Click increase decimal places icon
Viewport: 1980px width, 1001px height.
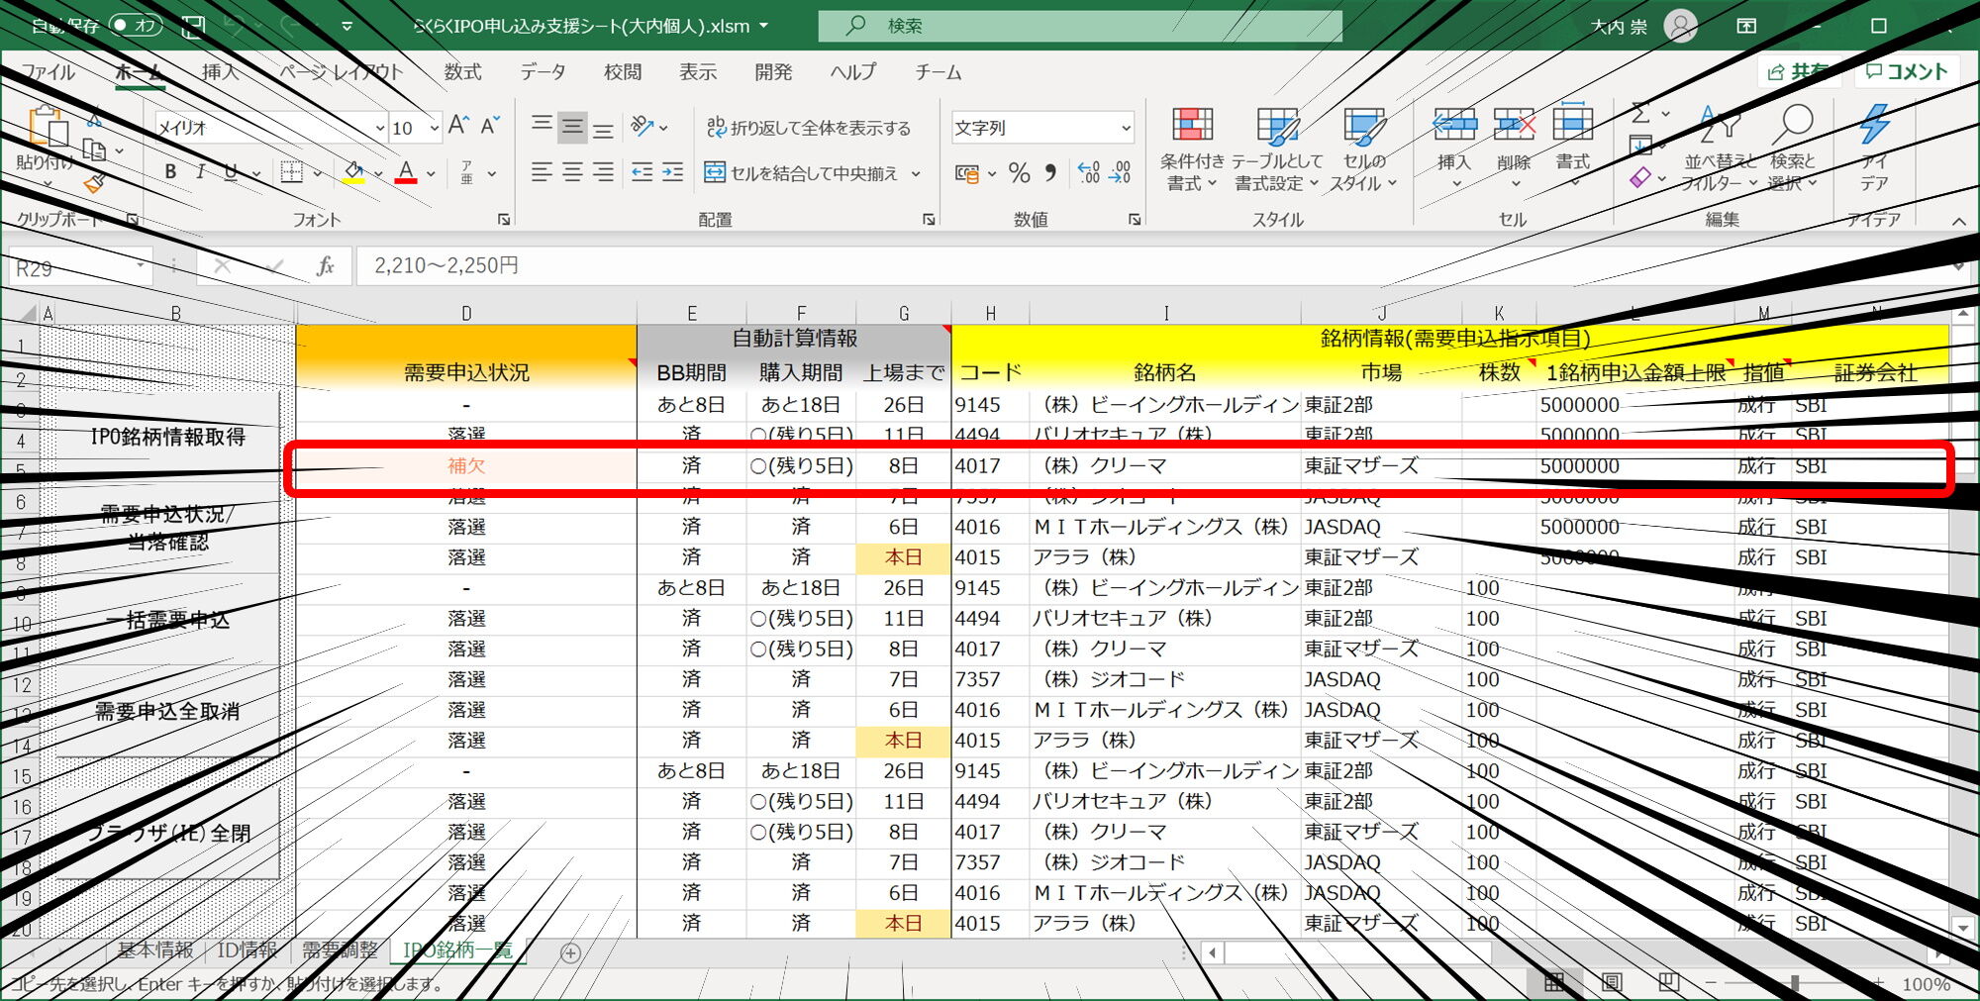[1088, 172]
